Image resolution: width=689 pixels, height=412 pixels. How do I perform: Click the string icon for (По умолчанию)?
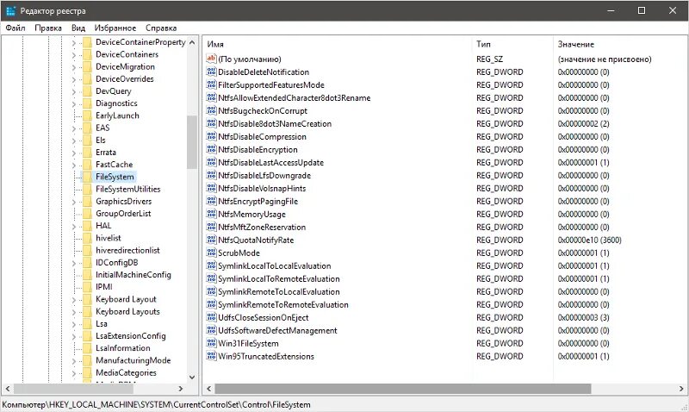[211, 59]
